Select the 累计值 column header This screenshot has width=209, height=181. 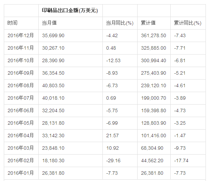pos(148,23)
